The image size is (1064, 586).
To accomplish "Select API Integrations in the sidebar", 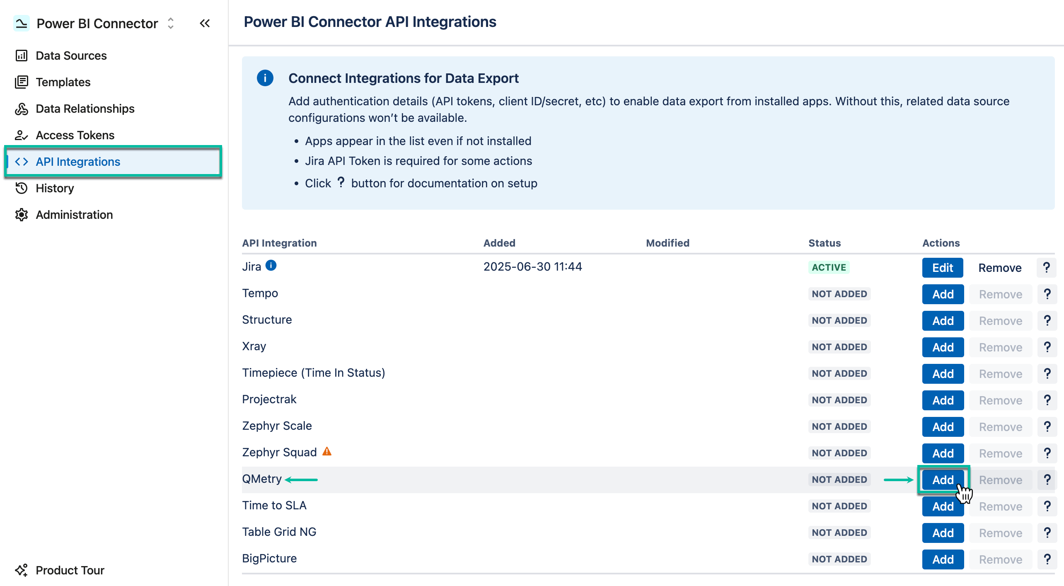I will (x=78, y=162).
